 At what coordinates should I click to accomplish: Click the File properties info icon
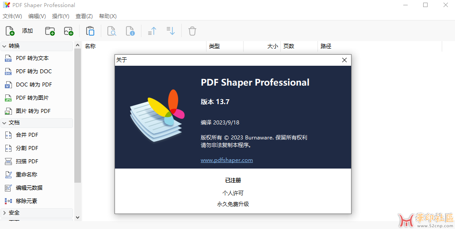click(x=130, y=31)
